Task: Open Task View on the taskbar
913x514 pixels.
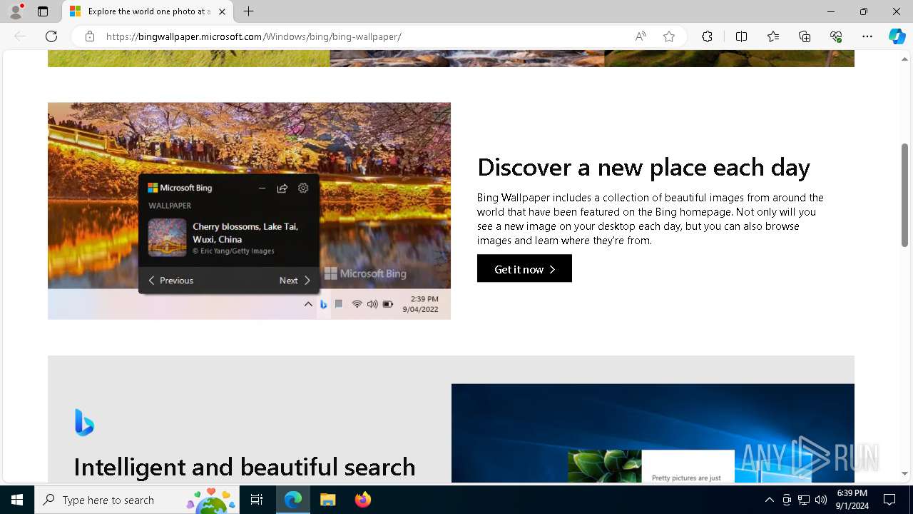Action: [x=257, y=500]
